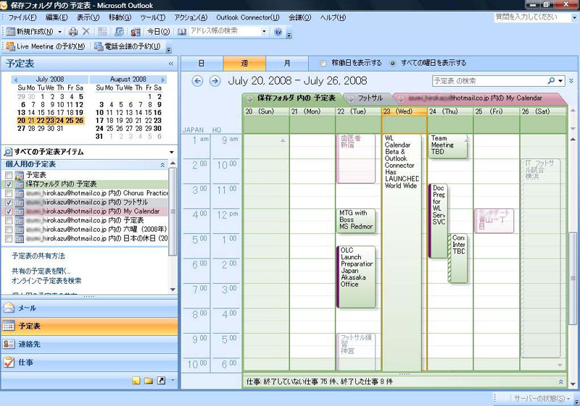Click the shortcuts icon in navigation footer
This screenshot has height=406, width=580.
point(161,381)
